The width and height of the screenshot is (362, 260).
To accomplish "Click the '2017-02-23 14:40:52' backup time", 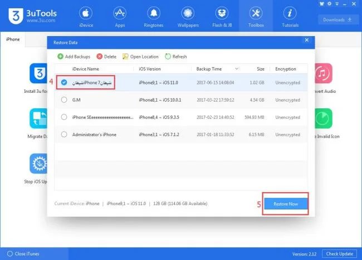I will 216,117.
